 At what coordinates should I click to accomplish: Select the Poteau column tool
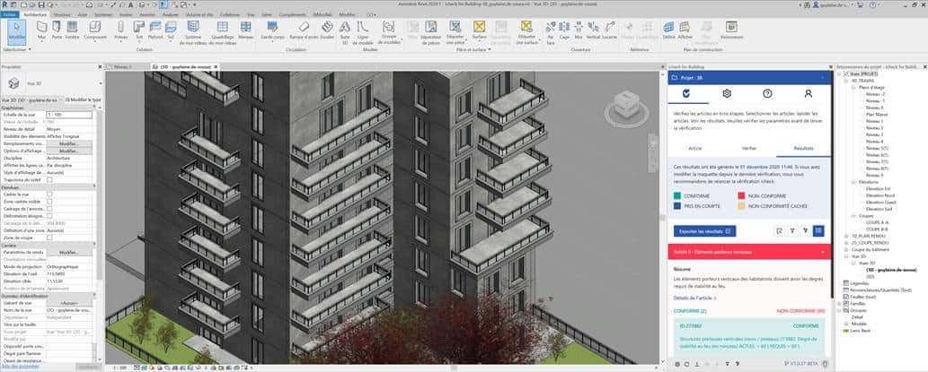[x=120, y=30]
